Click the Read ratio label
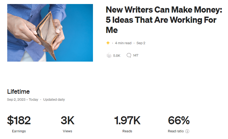 pyautogui.click(x=176, y=131)
